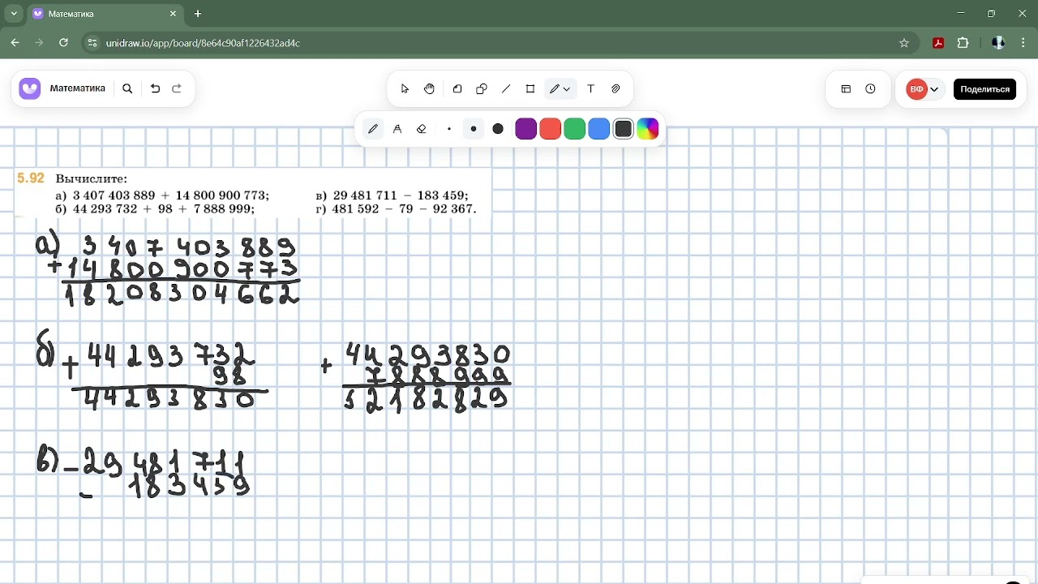This screenshot has height=584, width=1038.
Task: Select the attachment paperclip tool
Action: click(616, 89)
